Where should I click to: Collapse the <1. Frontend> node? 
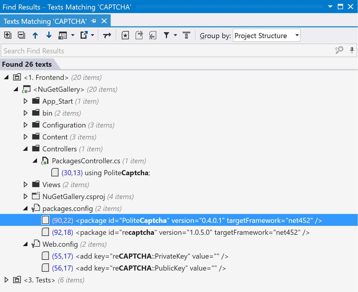(x=6, y=77)
